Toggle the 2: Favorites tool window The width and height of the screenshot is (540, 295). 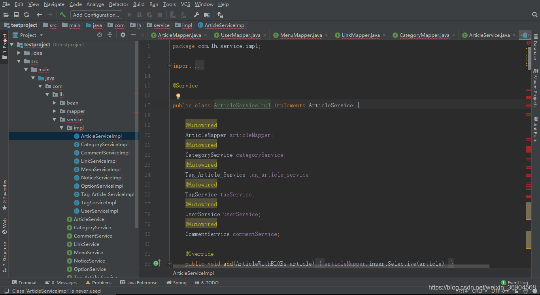4,194
